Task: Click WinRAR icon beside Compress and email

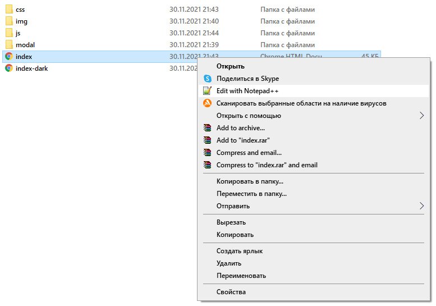Action: [x=207, y=153]
